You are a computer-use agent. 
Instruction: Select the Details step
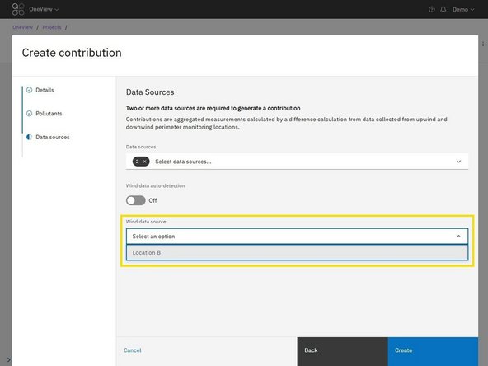point(45,90)
